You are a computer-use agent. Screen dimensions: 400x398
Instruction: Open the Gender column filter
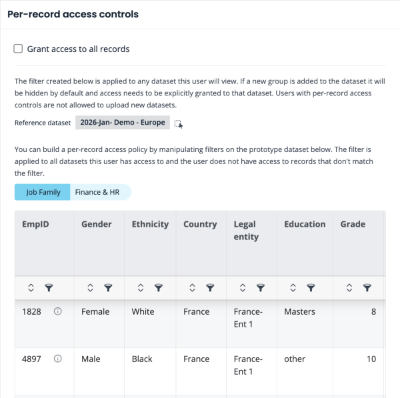[108, 288]
